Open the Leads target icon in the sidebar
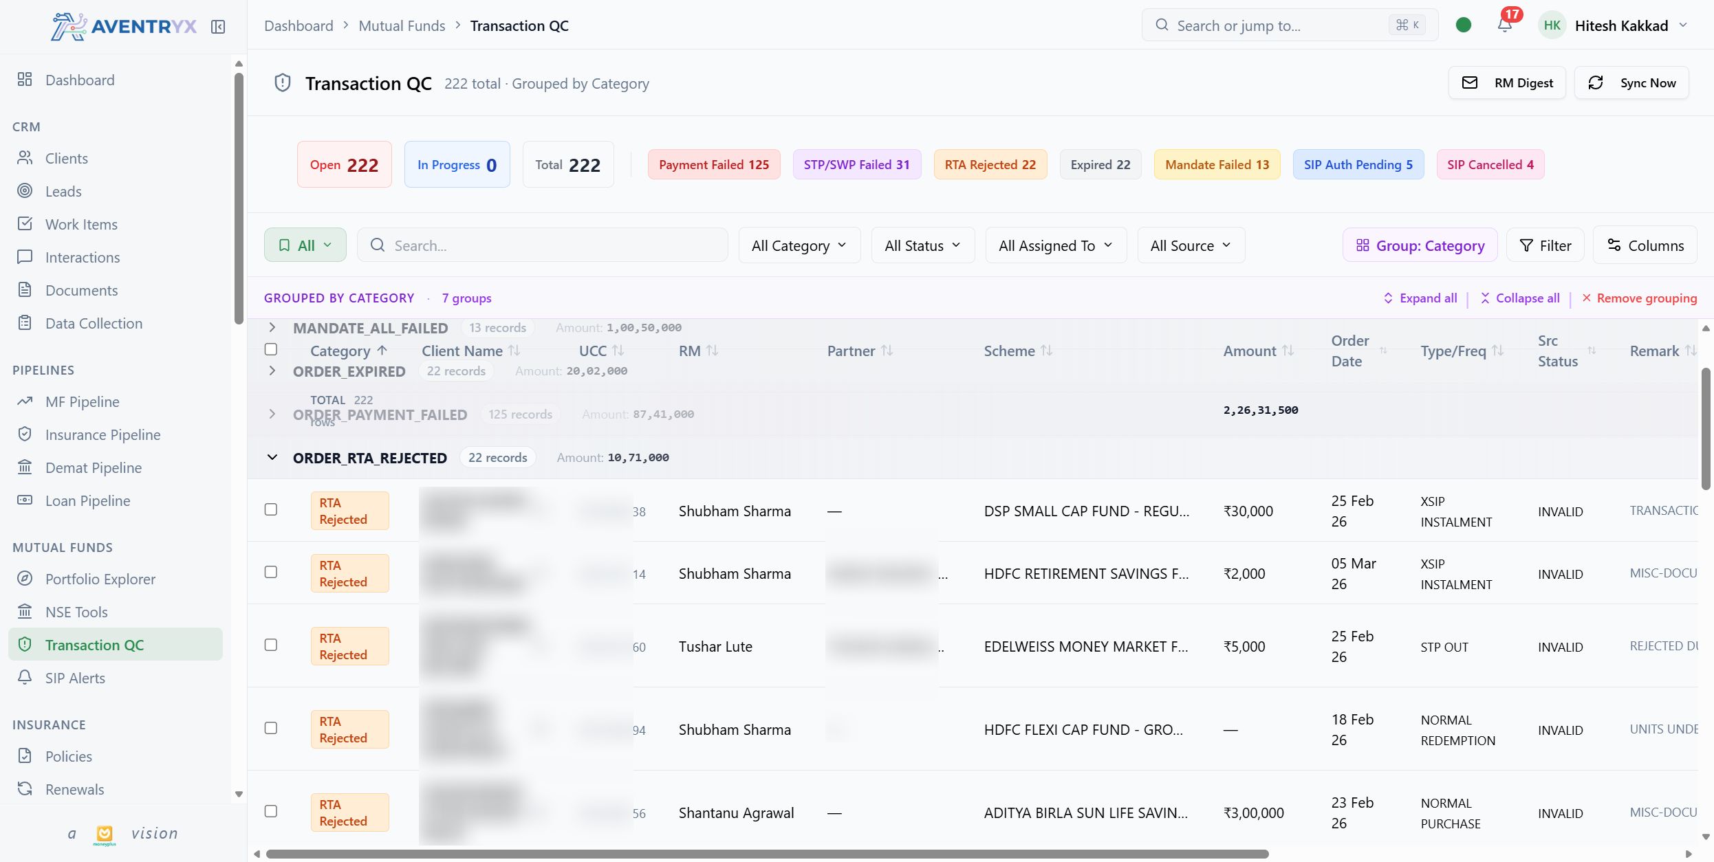1714x862 pixels. pyautogui.click(x=25, y=191)
